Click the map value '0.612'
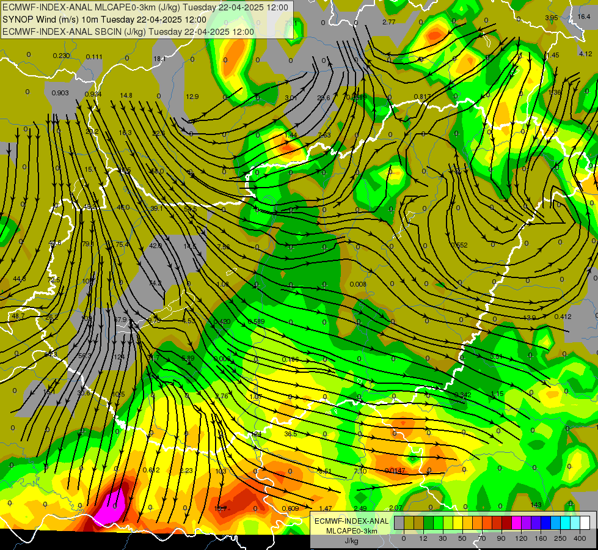The width and height of the screenshot is (598, 550). click(151, 470)
